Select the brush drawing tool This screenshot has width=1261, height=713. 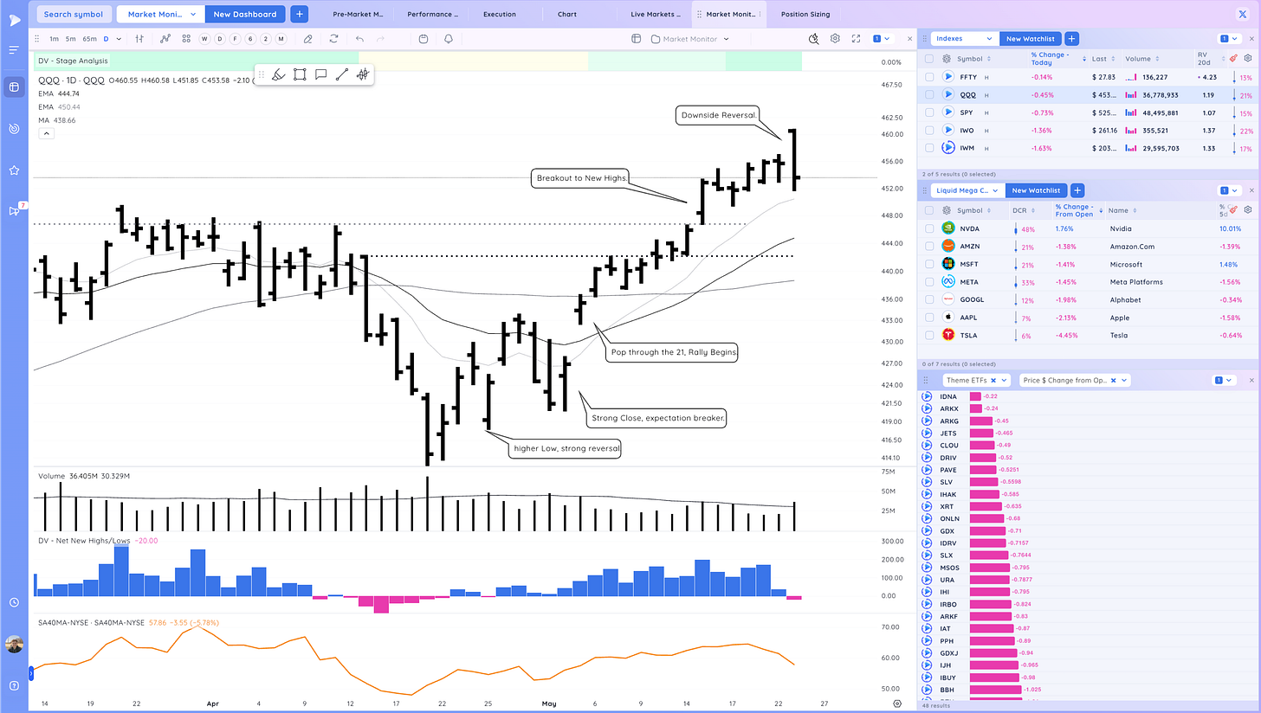[x=278, y=74]
